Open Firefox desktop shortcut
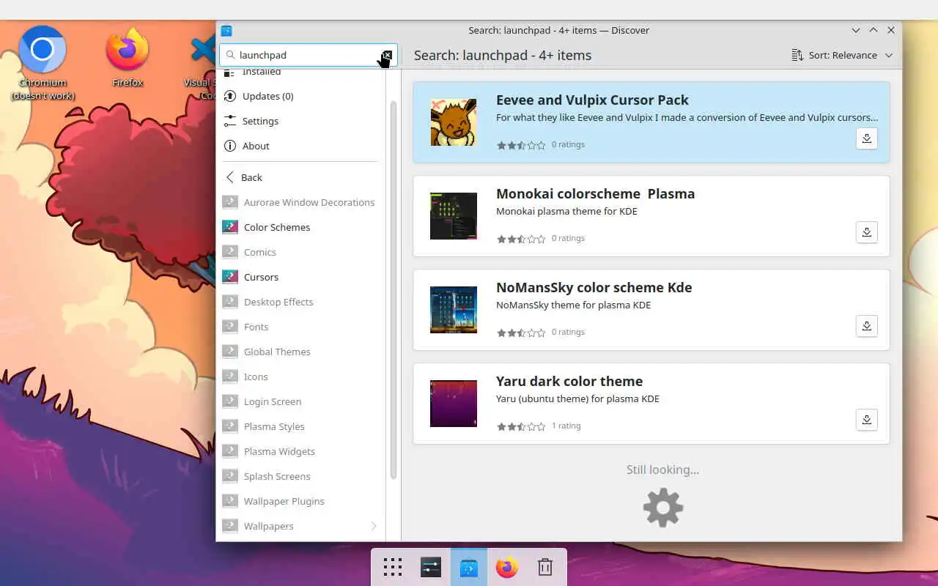The height and width of the screenshot is (586, 938). tap(128, 57)
